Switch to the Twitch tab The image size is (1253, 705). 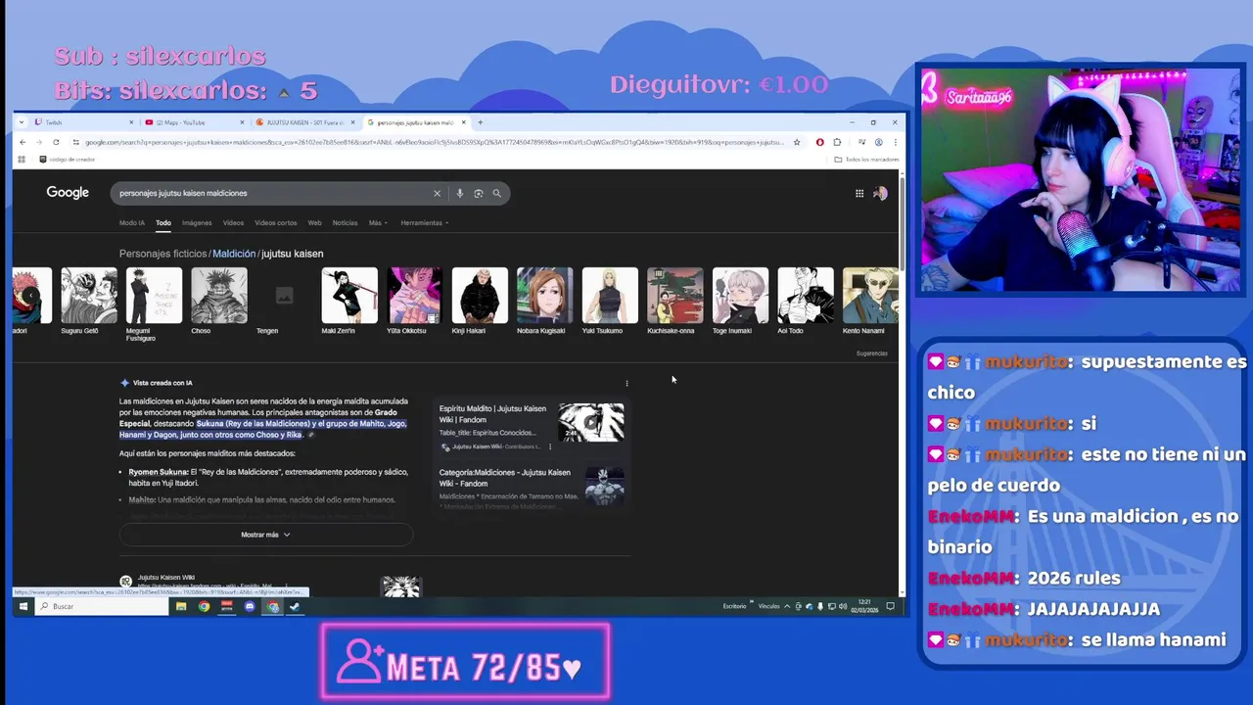[82, 122]
